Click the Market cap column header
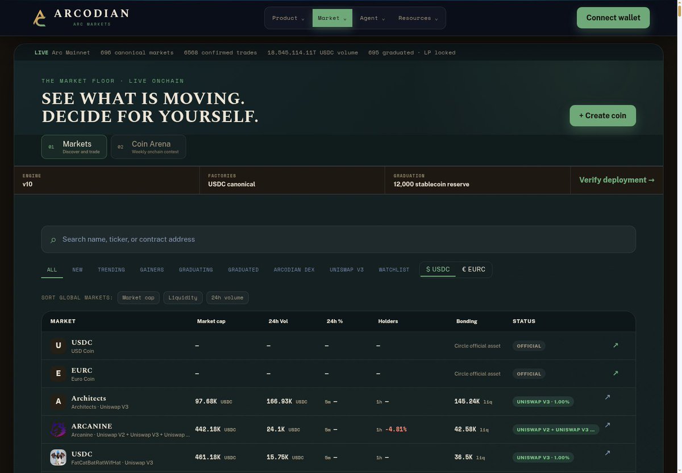 click(x=211, y=321)
